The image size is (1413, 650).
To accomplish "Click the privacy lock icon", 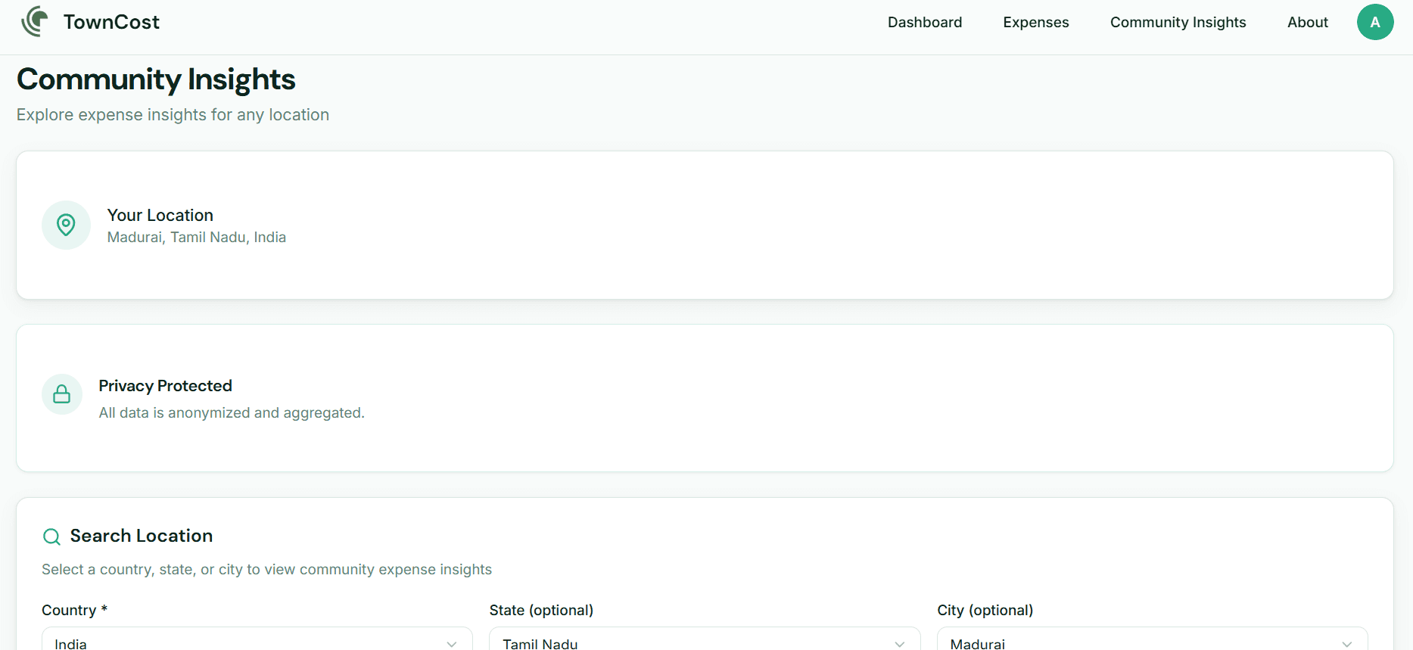I will [62, 394].
